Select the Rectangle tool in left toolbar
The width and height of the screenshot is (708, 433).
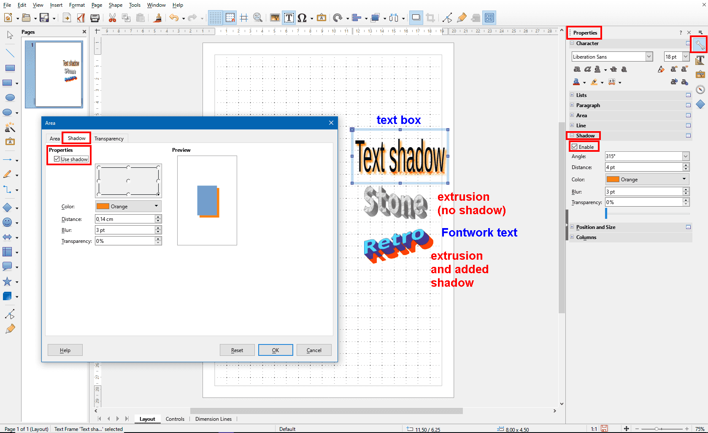[10, 68]
